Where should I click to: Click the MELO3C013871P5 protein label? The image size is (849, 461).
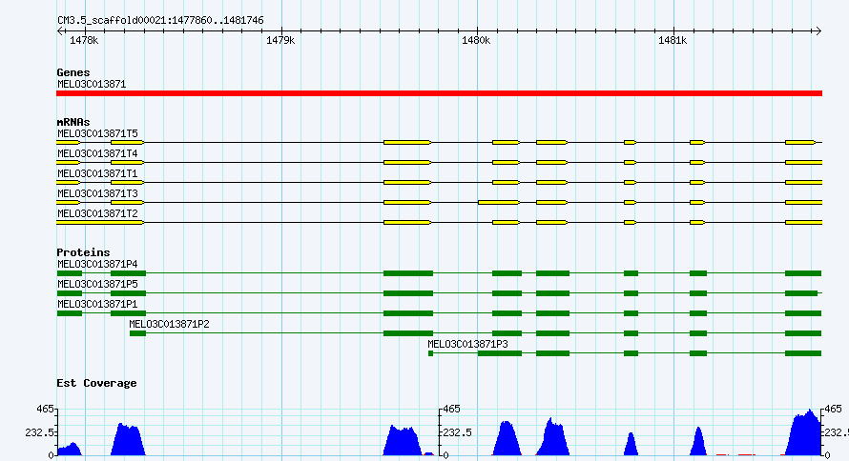tap(97, 284)
